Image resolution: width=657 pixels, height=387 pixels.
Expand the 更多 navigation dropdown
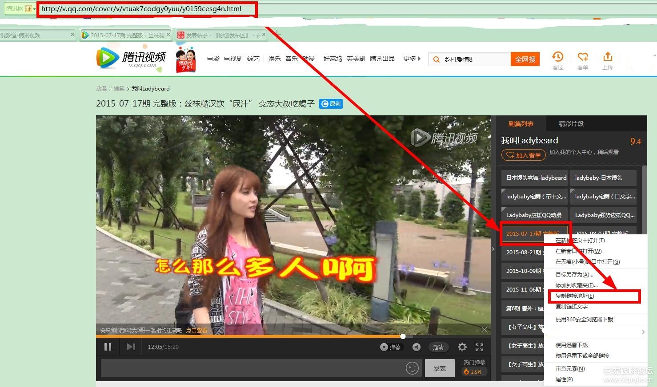click(x=412, y=59)
